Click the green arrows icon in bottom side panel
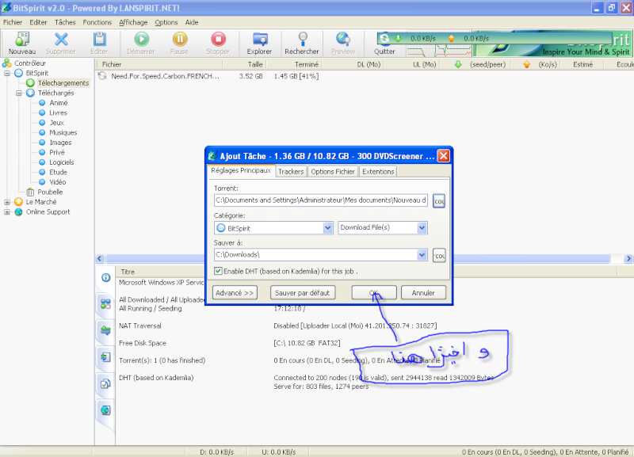The width and height of the screenshot is (634, 457). tap(105, 330)
